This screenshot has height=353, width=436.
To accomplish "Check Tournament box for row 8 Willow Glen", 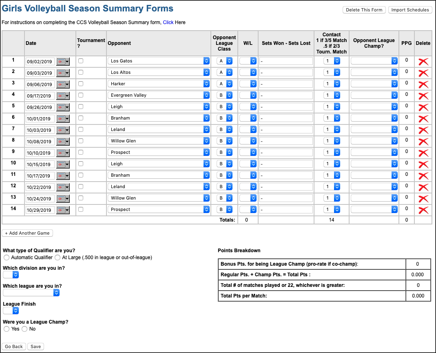I will coord(81,141).
